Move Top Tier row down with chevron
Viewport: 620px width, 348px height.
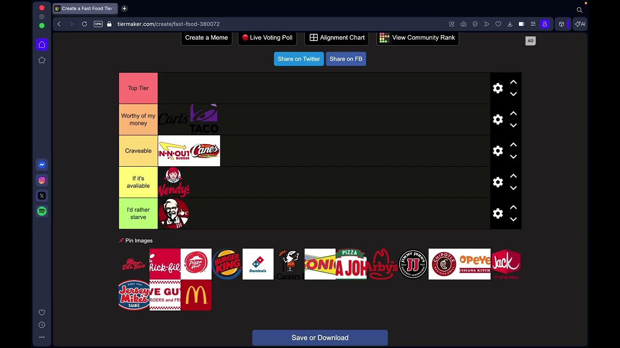coord(513,94)
